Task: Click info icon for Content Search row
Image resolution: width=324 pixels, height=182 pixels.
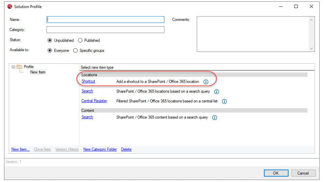Action: (x=215, y=118)
